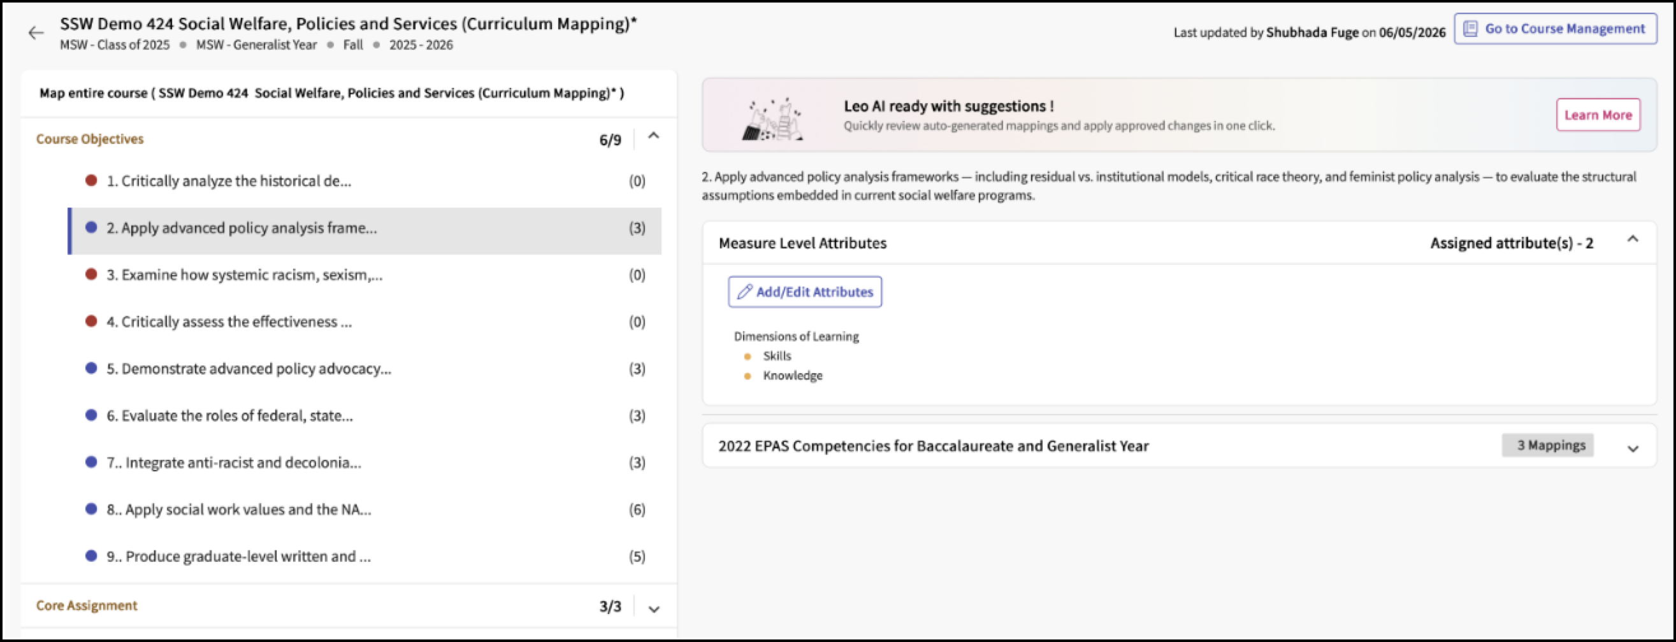Select objective 1 Critically analyze the historical
The image size is (1676, 642).
pyautogui.click(x=365, y=181)
